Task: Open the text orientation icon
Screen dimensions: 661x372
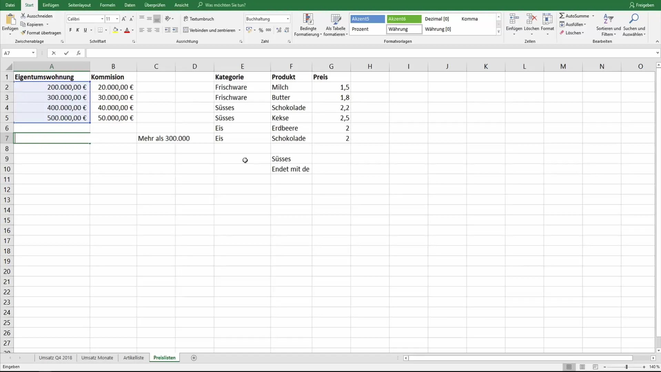Action: (x=168, y=19)
